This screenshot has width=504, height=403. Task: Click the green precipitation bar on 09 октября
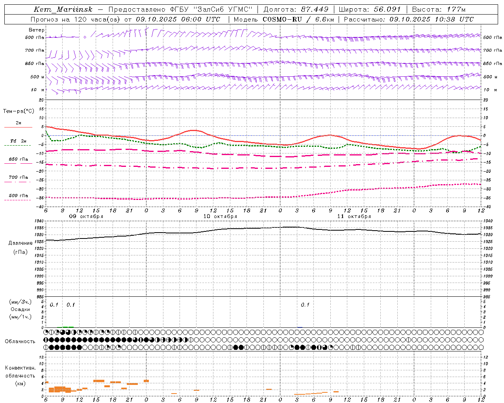(x=68, y=327)
